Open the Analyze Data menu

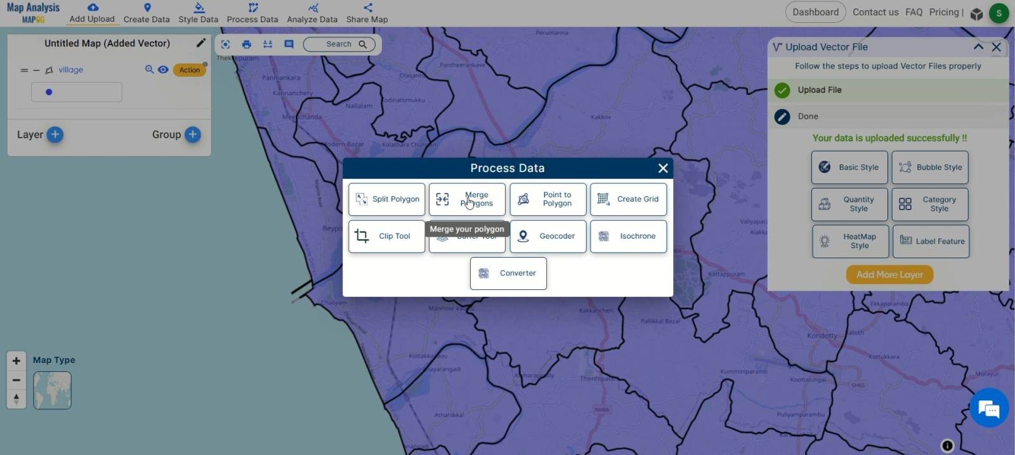tap(312, 13)
